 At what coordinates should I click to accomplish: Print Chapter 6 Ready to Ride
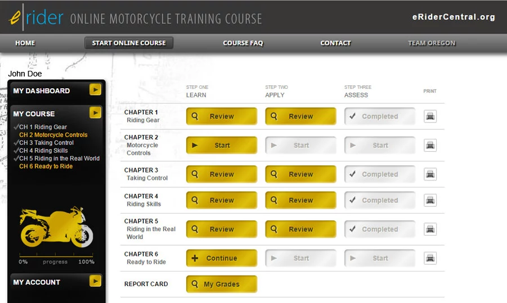[430, 258]
